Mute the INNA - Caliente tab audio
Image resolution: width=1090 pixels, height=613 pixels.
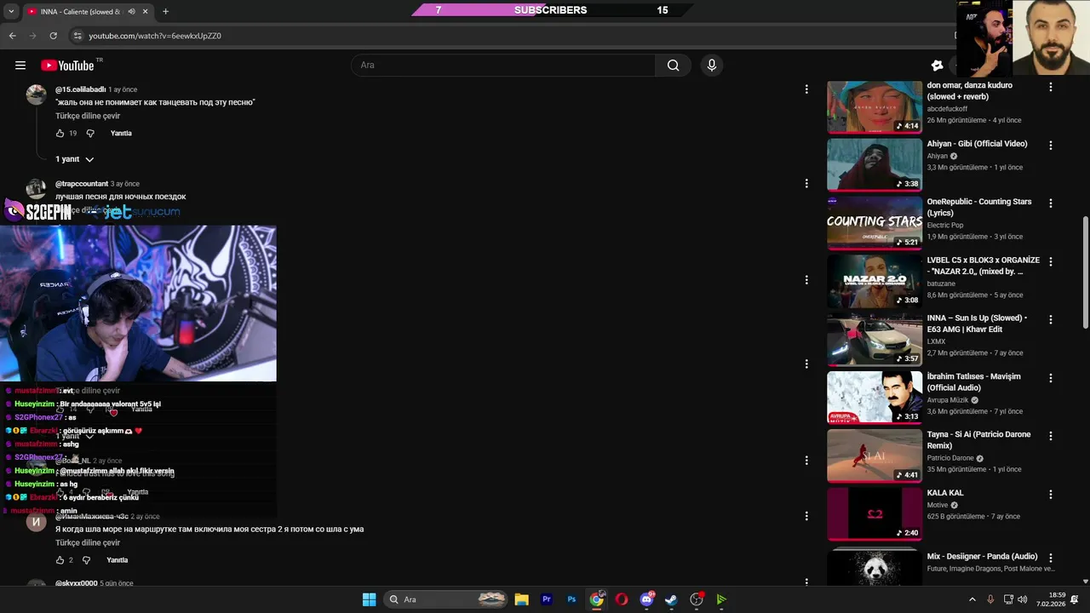131,12
